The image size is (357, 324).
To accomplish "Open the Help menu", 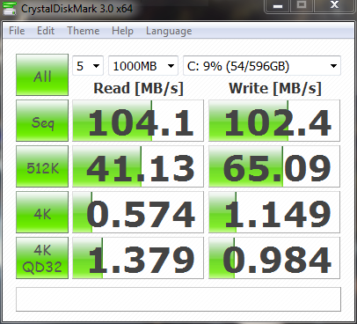I will (122, 31).
